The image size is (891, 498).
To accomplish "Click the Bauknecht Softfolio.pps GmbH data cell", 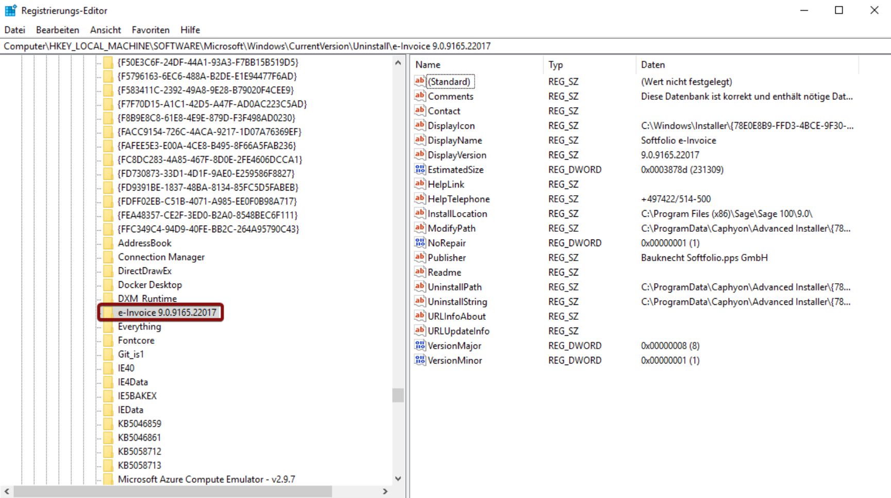I will 704,257.
